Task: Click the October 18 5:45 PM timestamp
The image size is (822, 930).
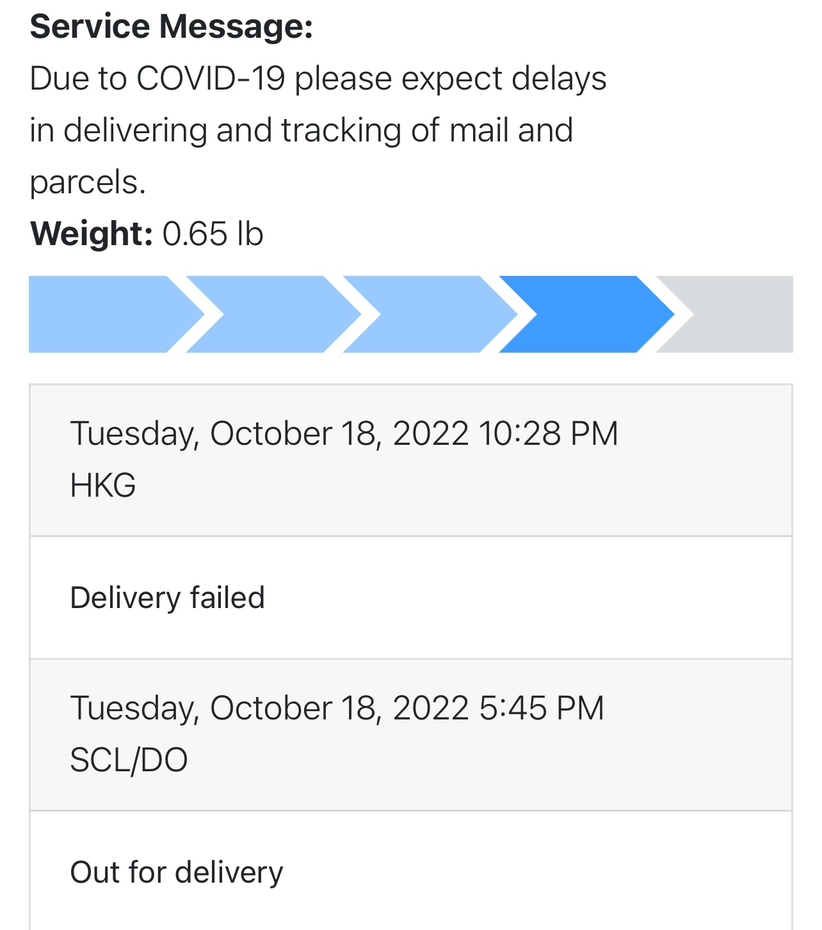Action: click(x=337, y=709)
